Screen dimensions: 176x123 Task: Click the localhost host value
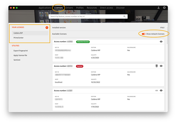(59, 82)
